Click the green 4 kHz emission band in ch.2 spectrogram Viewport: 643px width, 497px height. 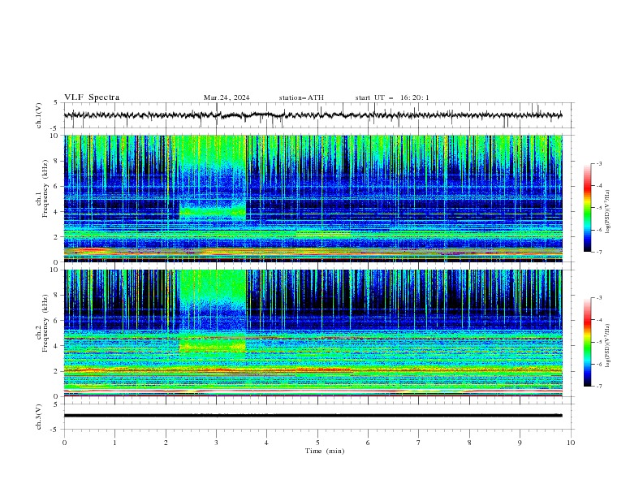[x=213, y=347]
